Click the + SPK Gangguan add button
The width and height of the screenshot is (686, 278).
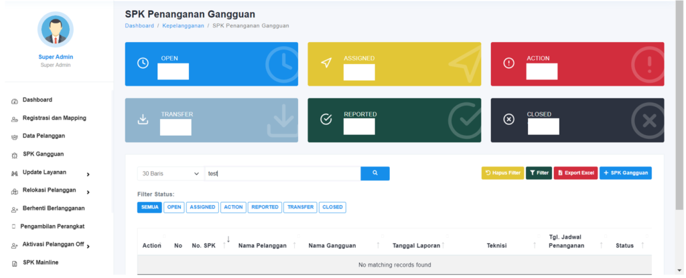click(626, 173)
